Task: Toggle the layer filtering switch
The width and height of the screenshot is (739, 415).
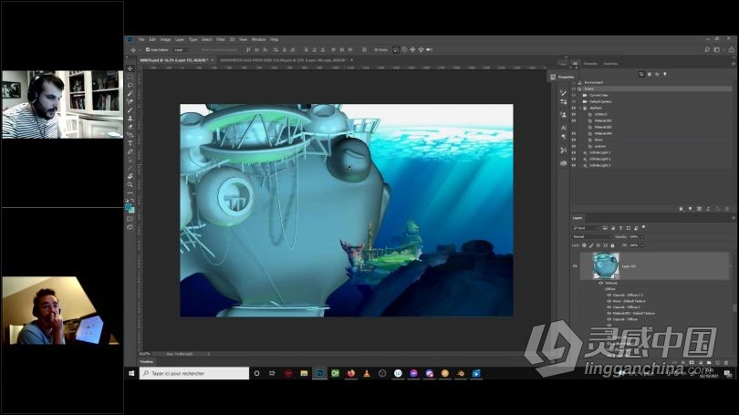Action: pyautogui.click(x=644, y=227)
